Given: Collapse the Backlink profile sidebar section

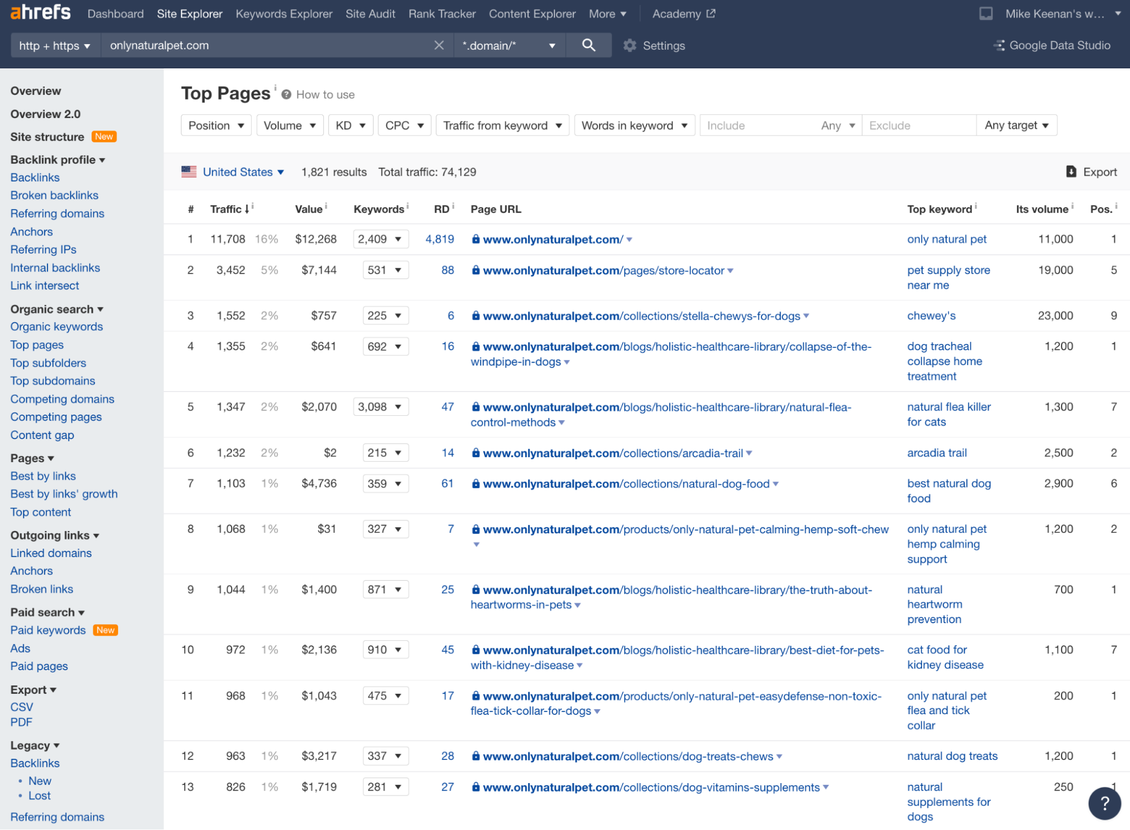Looking at the screenshot, I should click(x=58, y=160).
